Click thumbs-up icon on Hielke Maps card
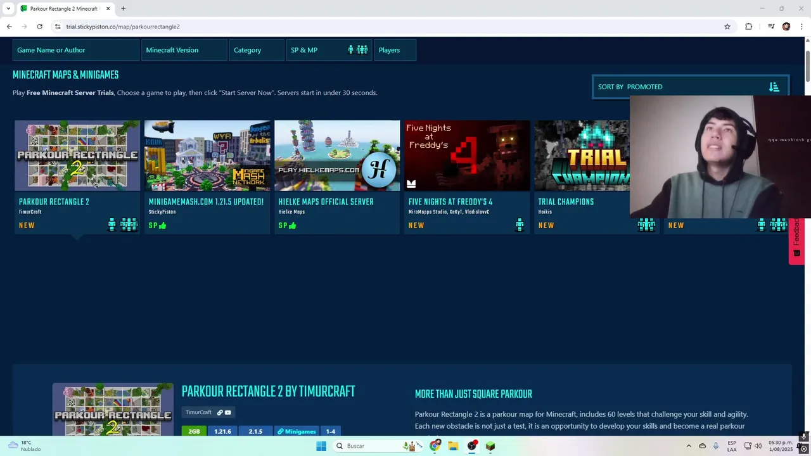Image resolution: width=811 pixels, height=456 pixels. (x=293, y=225)
